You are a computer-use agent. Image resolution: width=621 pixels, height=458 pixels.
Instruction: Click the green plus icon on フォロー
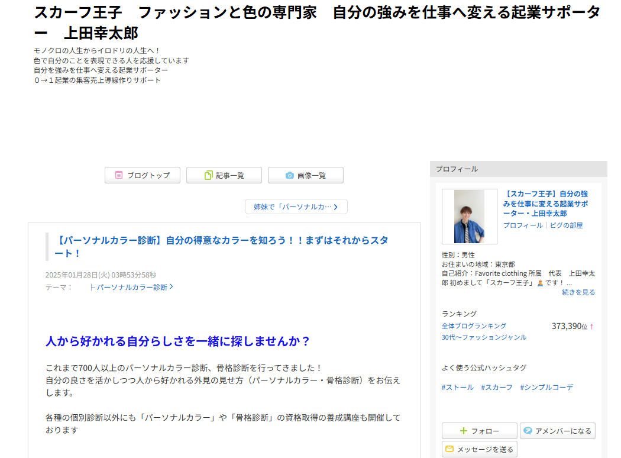click(464, 431)
